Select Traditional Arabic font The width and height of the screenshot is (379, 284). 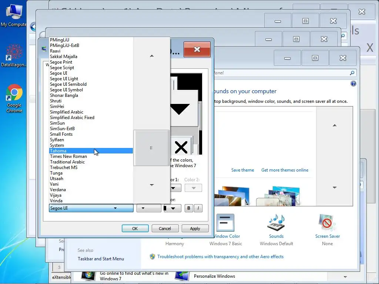pyautogui.click(x=91, y=162)
